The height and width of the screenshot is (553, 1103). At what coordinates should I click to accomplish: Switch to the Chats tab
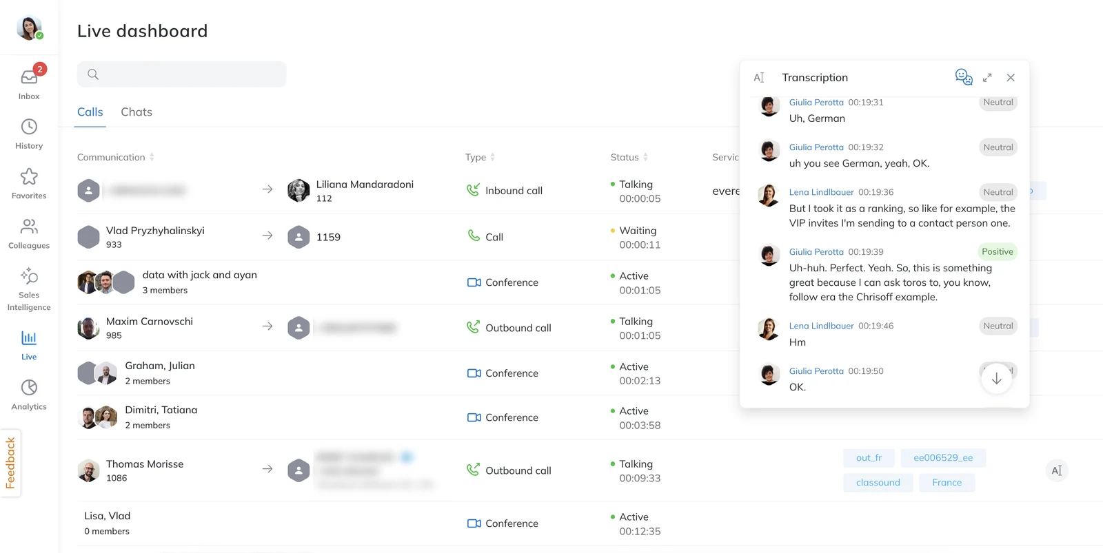click(136, 112)
